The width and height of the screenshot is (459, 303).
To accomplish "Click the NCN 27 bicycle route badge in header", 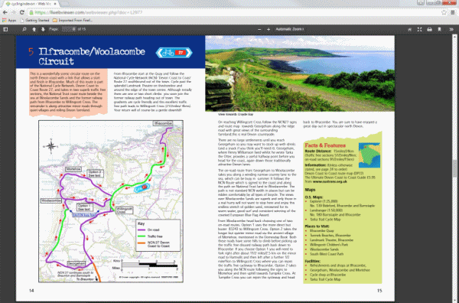I will pyautogui.click(x=174, y=53).
